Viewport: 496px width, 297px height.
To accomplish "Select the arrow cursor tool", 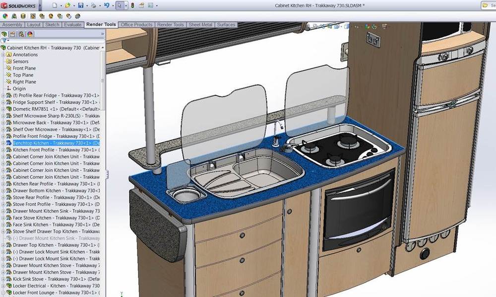I will click(x=120, y=5).
